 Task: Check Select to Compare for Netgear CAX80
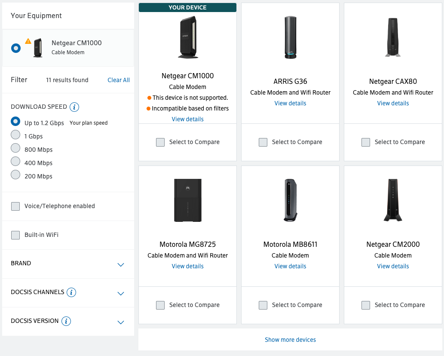point(366,142)
